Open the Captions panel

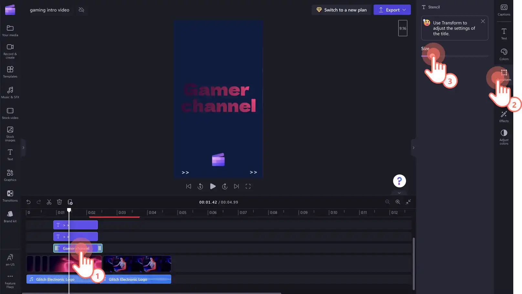click(x=504, y=10)
